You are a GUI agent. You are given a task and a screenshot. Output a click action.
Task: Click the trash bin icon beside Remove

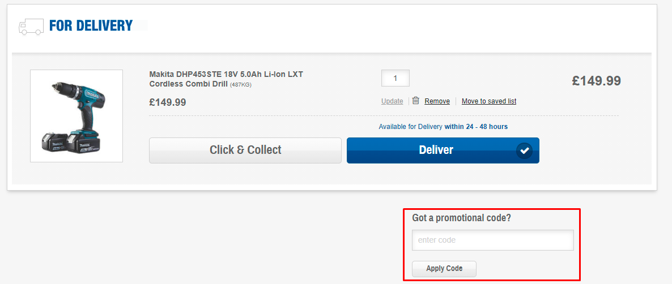[x=416, y=101]
